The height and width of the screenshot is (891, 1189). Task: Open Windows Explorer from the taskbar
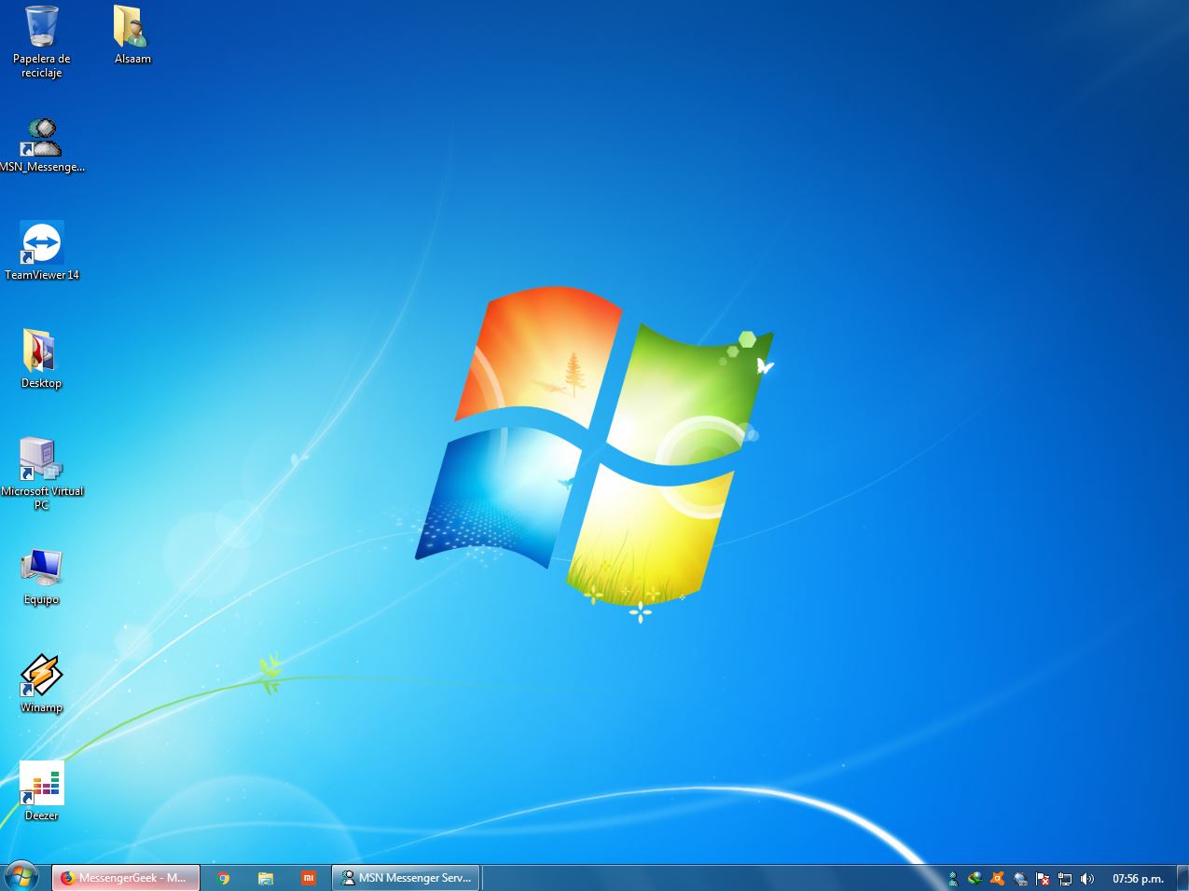(x=266, y=878)
